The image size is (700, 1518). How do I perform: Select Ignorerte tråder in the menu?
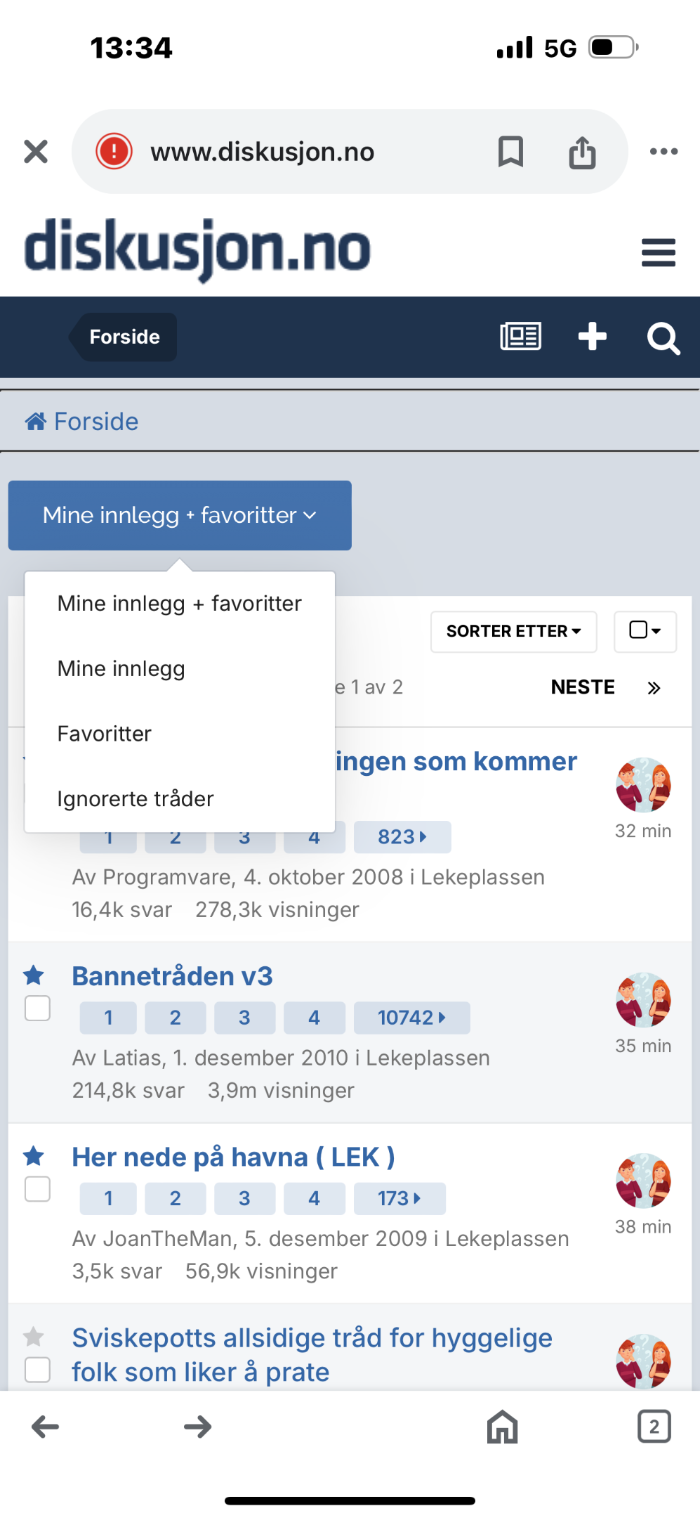click(136, 799)
